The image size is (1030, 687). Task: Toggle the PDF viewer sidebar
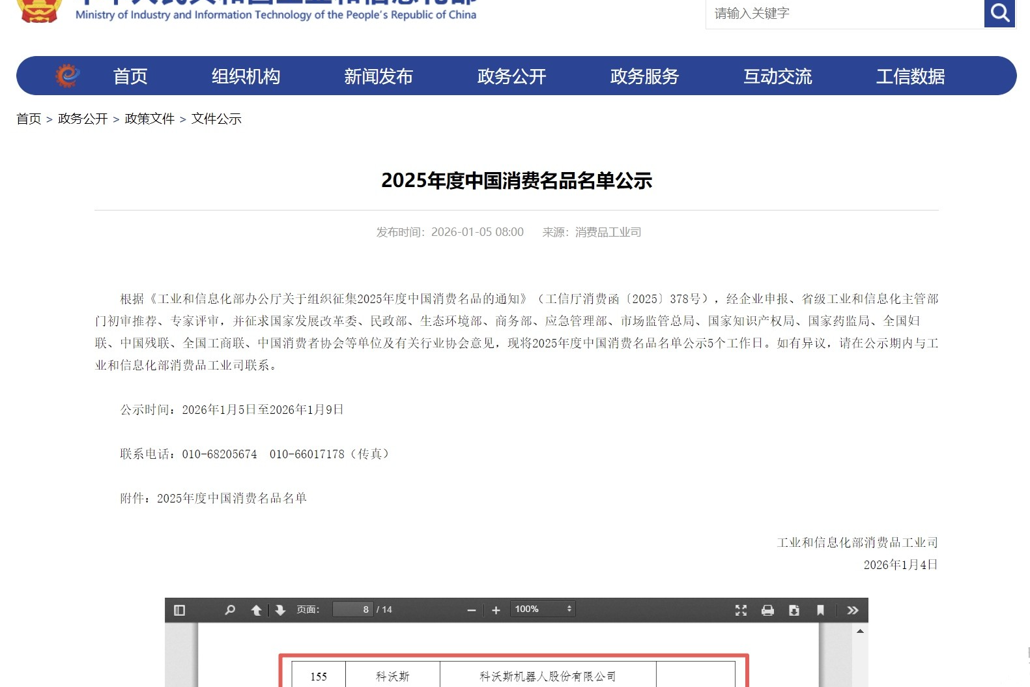coord(180,610)
